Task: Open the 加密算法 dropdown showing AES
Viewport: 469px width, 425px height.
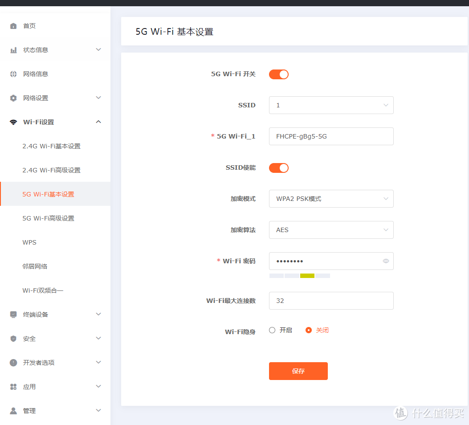Action: [331, 230]
